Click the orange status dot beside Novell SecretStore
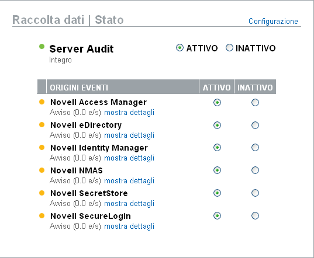Viewport: 314px width, 258px height. click(x=42, y=193)
